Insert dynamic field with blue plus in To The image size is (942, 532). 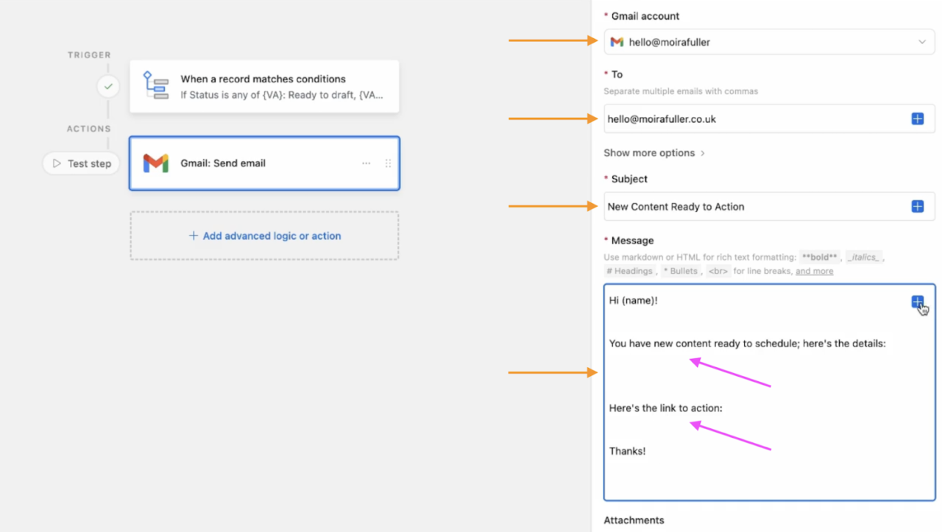917,118
